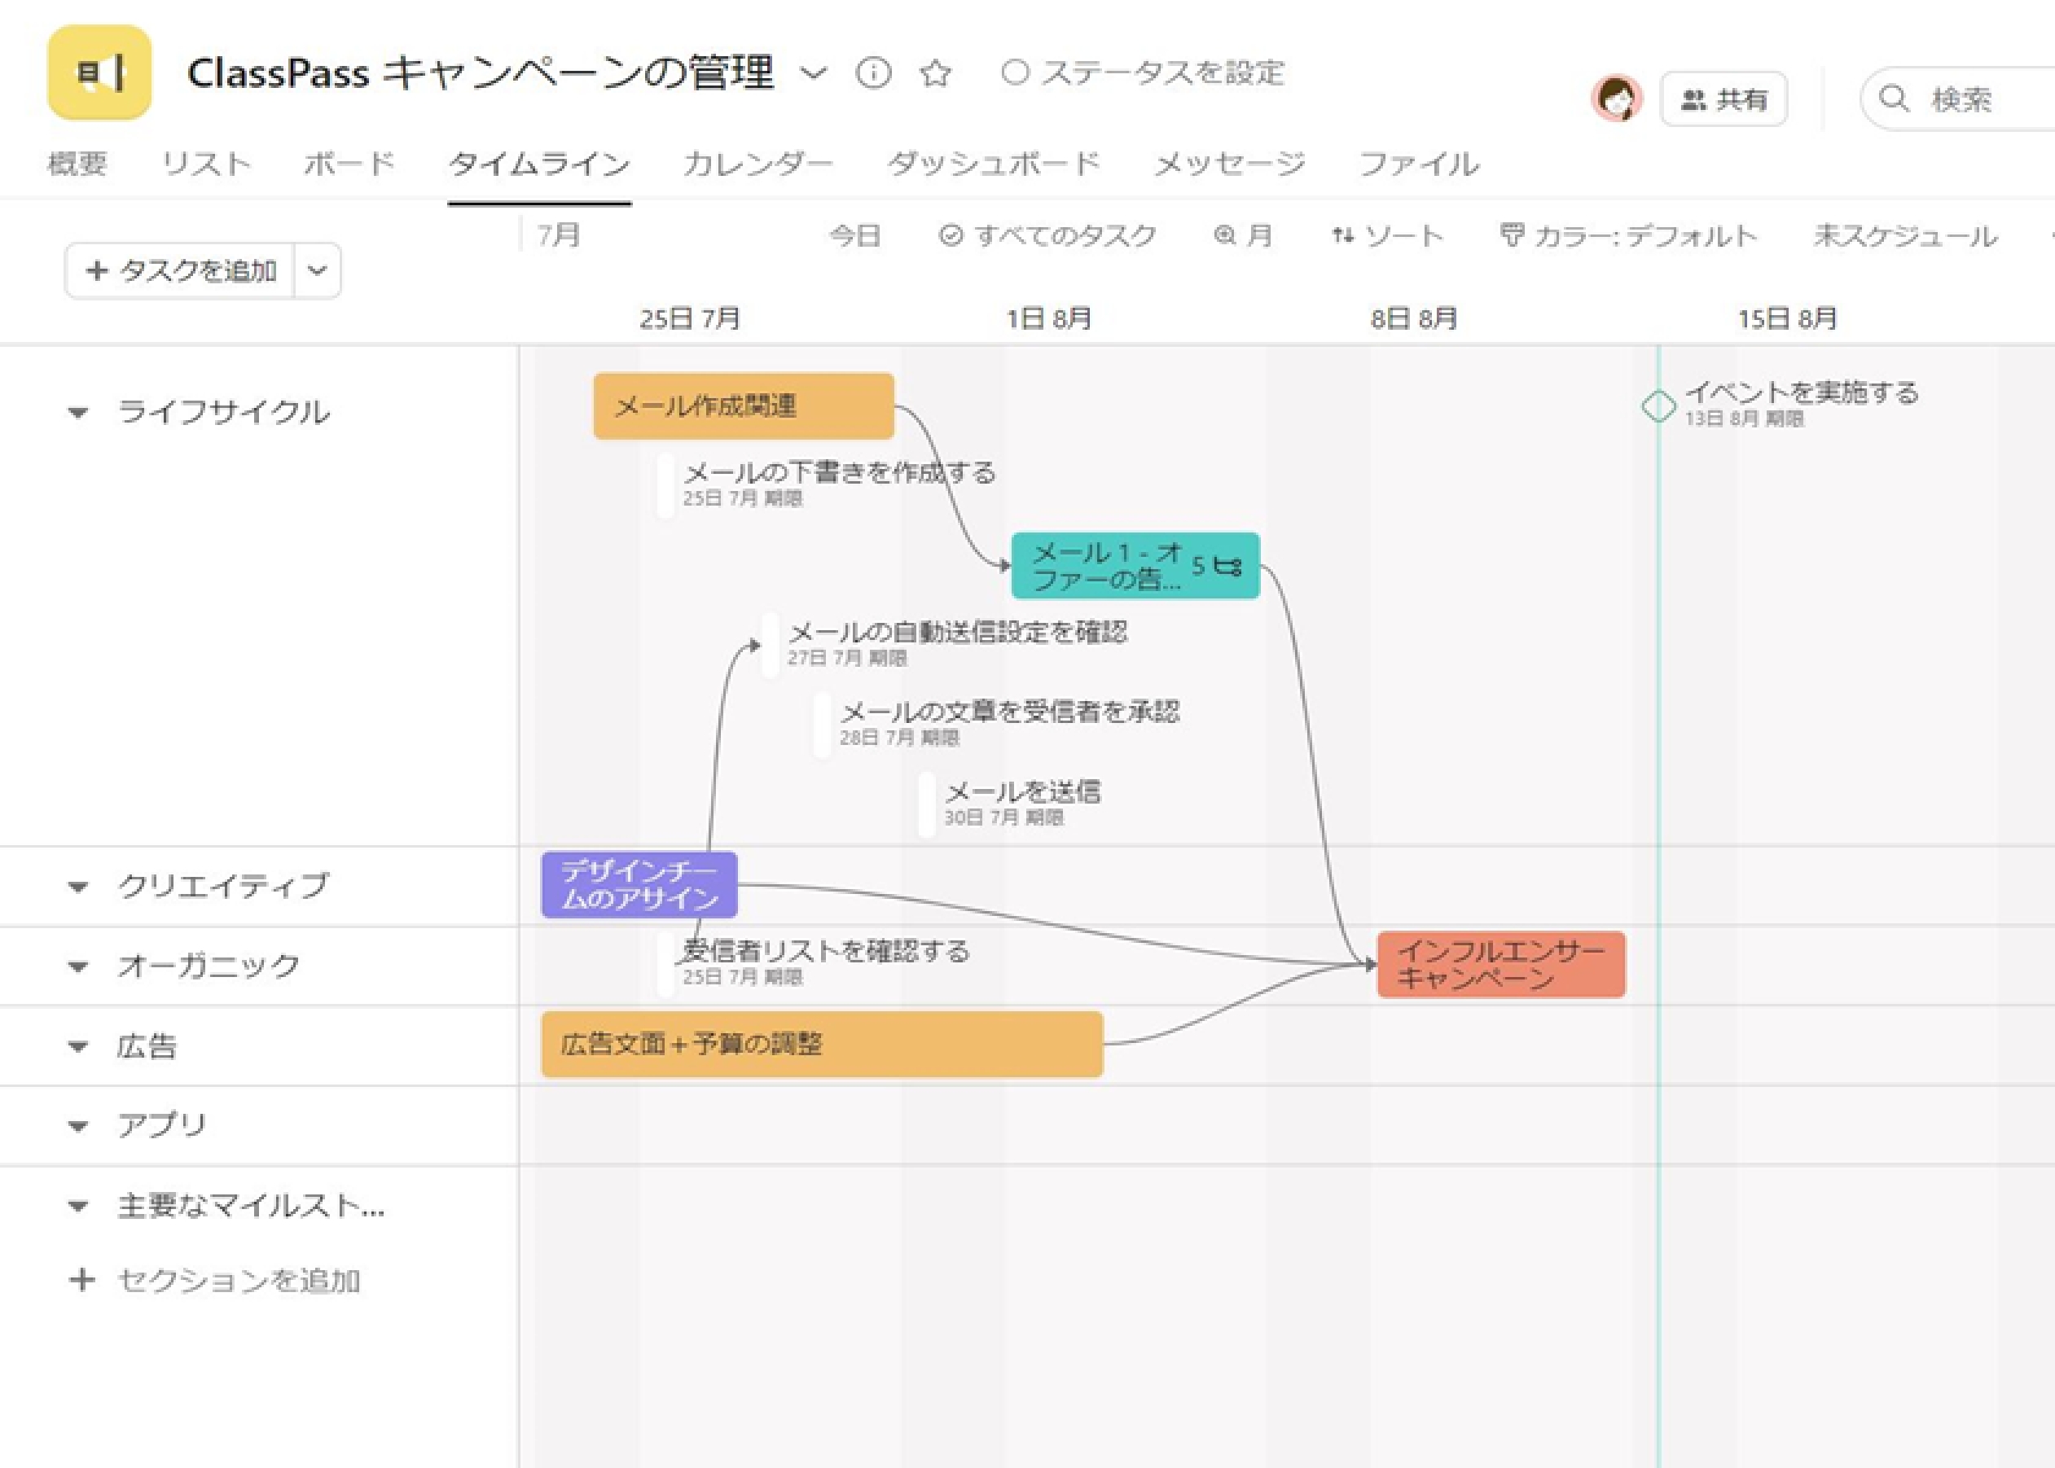
Task: Open the メール 1 - オファー teal task
Action: (x=1135, y=566)
